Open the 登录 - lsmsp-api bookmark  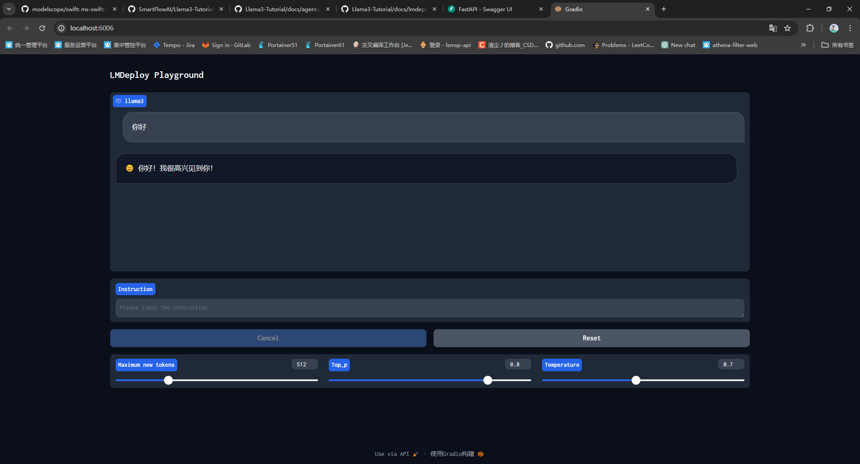[x=445, y=45]
